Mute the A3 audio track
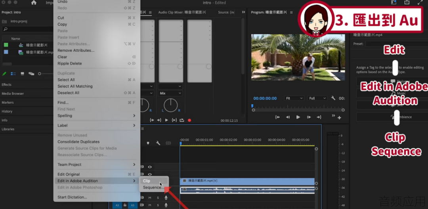 [150, 205]
